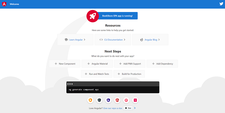Click the 'ng generate component xyz' terminal text
The width and height of the screenshot is (225, 113).
coord(84,90)
